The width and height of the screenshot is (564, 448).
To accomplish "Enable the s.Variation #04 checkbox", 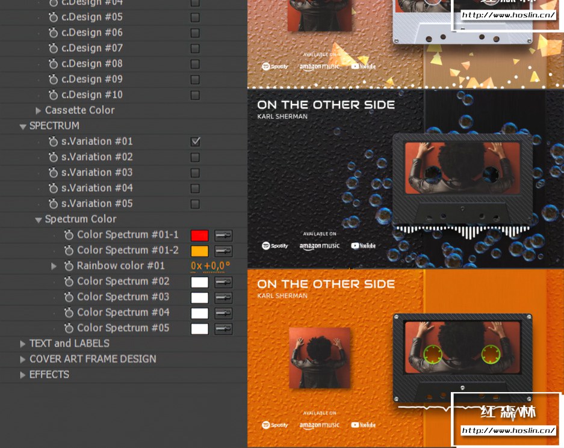I will 195,188.
